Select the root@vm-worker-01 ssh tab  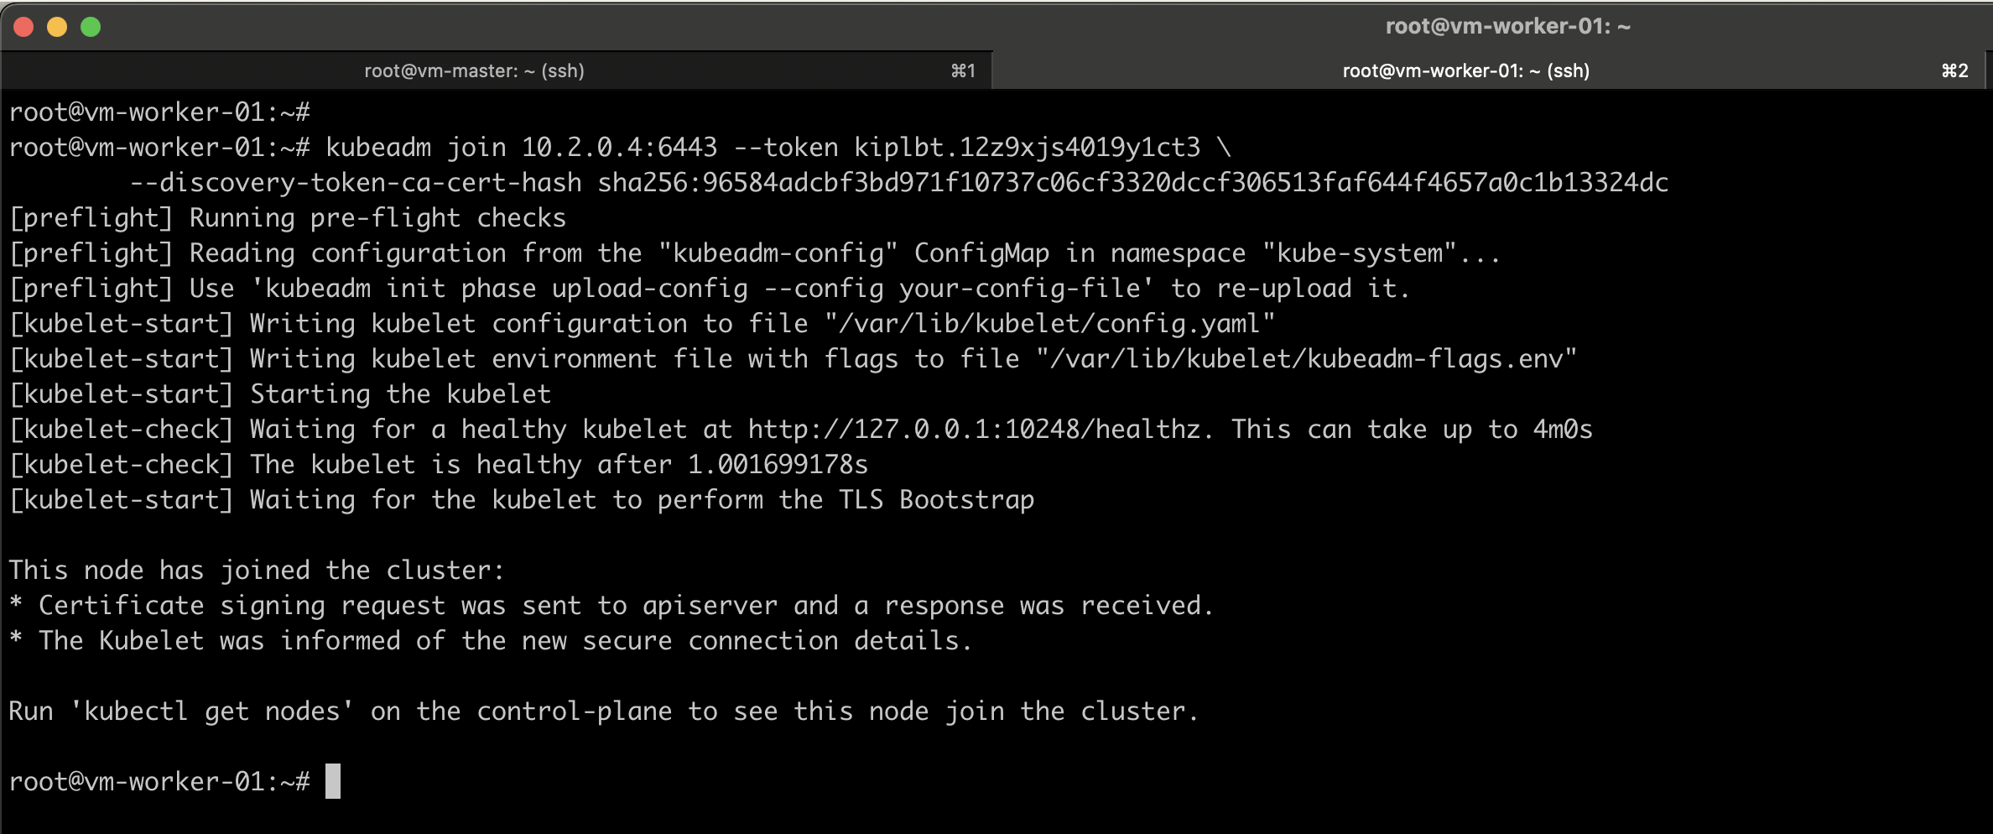point(1465,71)
